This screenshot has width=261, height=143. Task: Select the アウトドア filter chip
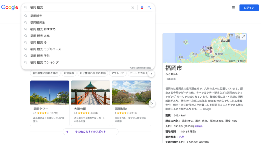(x=118, y=73)
